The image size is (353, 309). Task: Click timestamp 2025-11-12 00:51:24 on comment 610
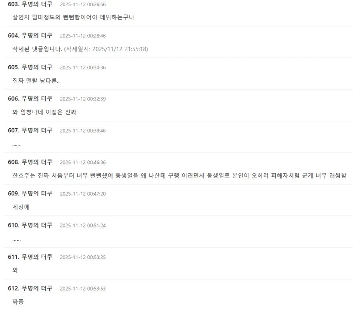pyautogui.click(x=83, y=226)
